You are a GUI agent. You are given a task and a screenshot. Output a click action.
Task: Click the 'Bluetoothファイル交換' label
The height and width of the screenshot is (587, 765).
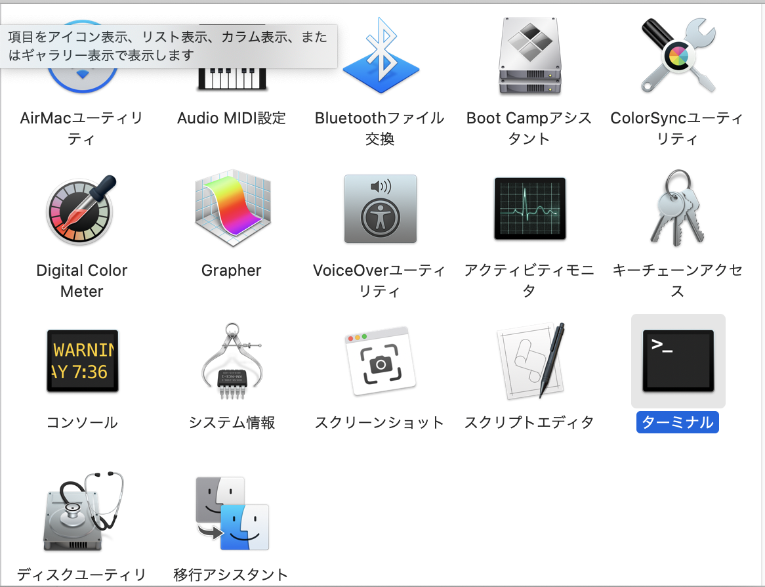[380, 128]
